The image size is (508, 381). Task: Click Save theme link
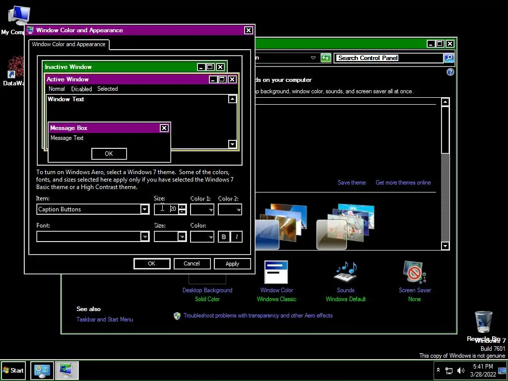coord(352,183)
